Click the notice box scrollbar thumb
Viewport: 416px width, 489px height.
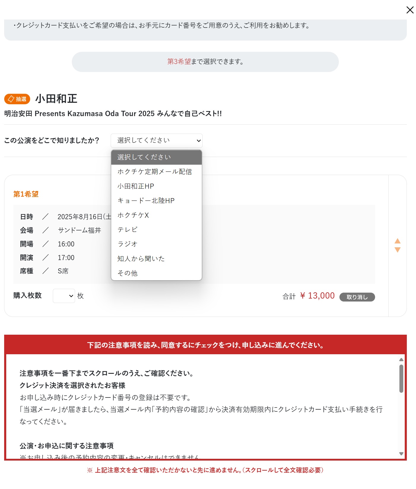401,379
